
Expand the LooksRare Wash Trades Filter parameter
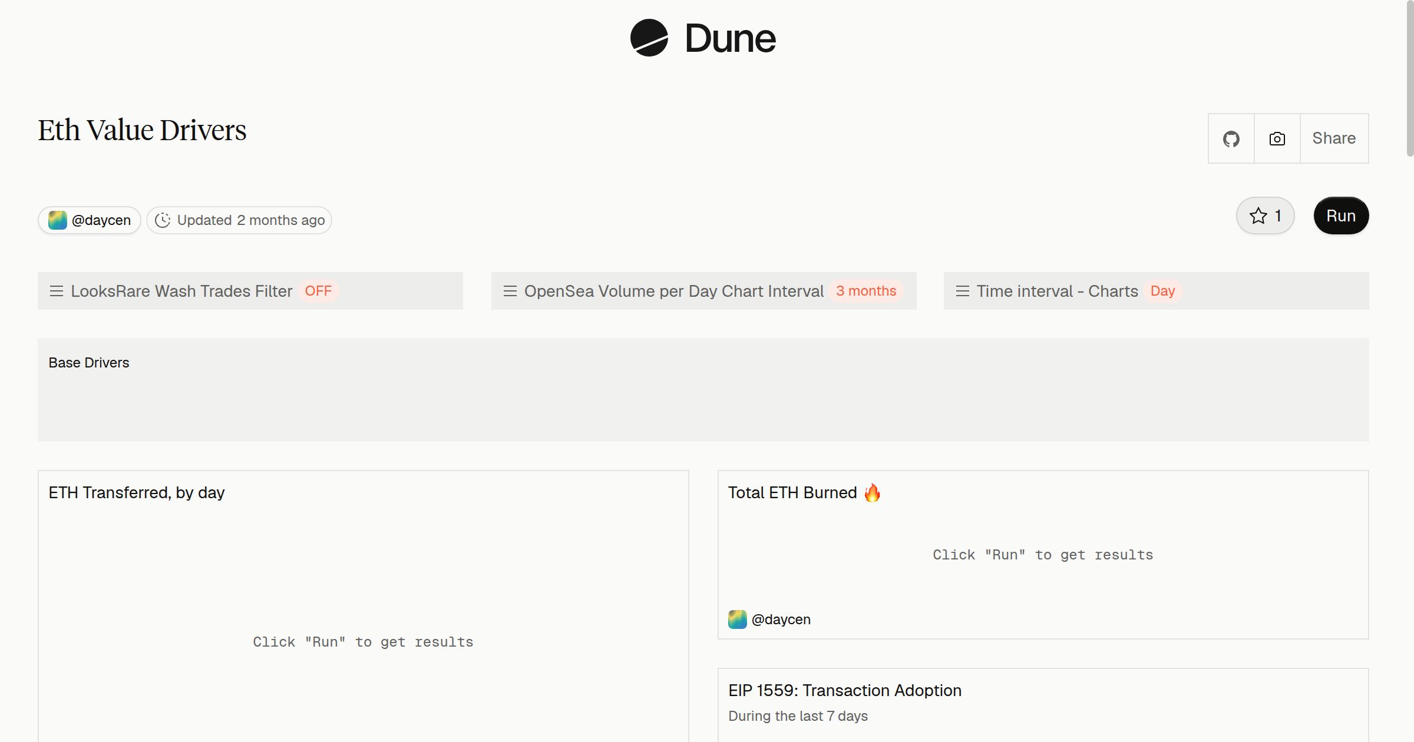[x=250, y=291]
